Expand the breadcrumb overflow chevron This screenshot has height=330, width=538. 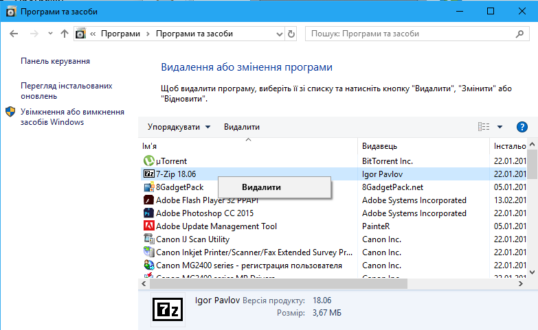coord(93,34)
